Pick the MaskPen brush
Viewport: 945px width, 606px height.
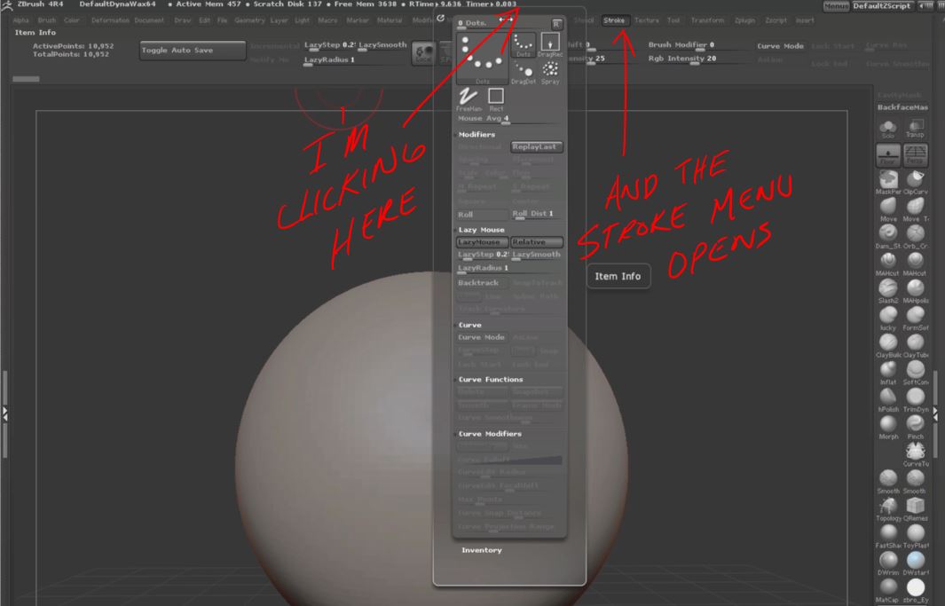[888, 183]
